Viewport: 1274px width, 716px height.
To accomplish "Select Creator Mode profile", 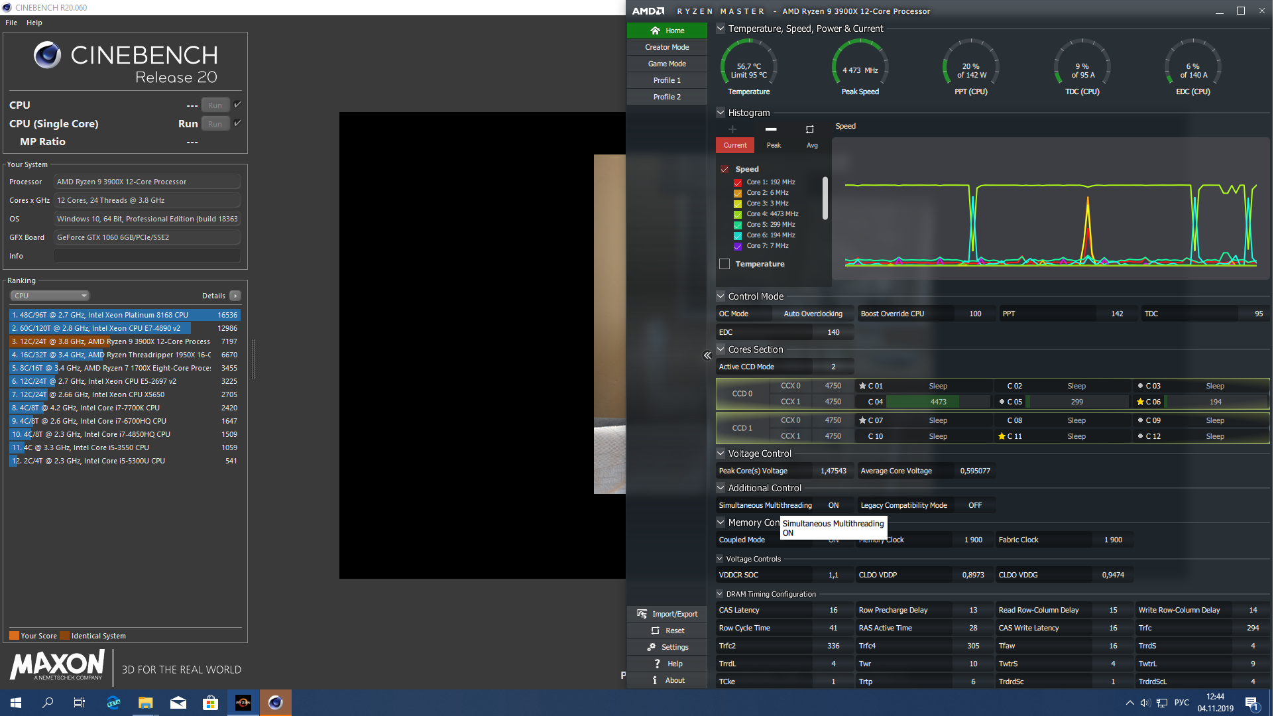I will click(667, 47).
